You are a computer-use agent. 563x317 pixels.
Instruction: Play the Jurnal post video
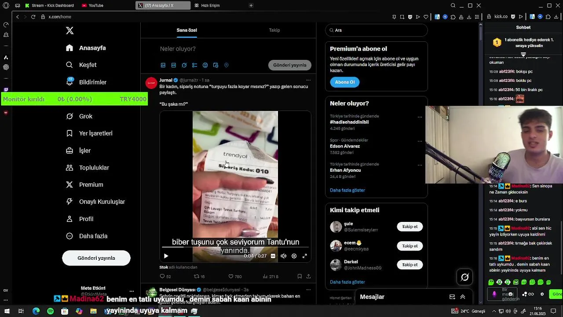coord(166,256)
